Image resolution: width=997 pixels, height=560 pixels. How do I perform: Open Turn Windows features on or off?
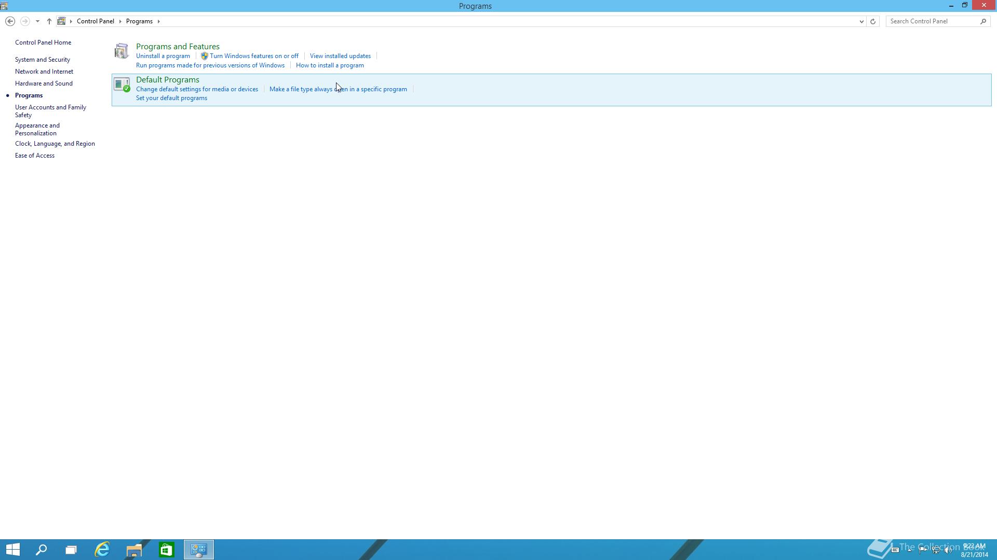[254, 56]
